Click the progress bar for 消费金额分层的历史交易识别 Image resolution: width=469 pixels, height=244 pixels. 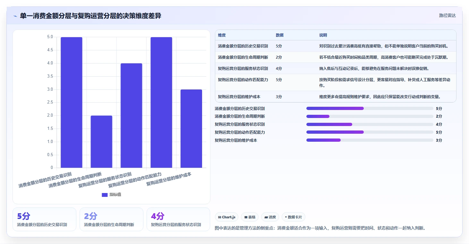pyautogui.click(x=370, y=108)
